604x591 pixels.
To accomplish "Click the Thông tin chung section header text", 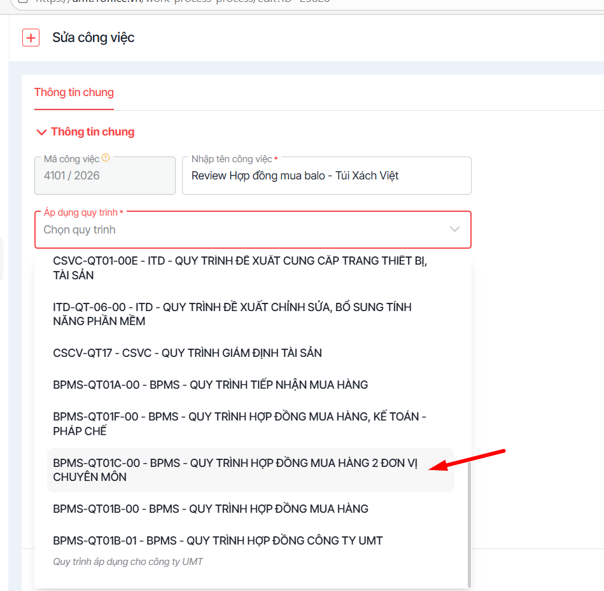I will [93, 132].
